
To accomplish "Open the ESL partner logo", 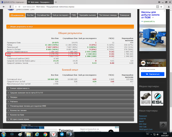I will point(157,98).
